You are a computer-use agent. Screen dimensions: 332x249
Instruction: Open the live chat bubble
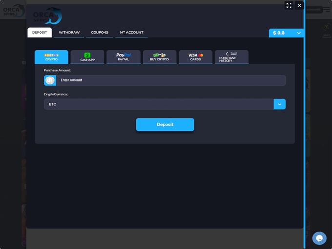point(319,238)
